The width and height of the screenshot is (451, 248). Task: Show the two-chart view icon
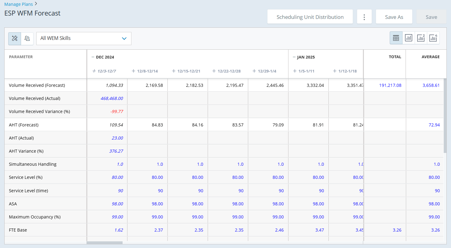421,38
